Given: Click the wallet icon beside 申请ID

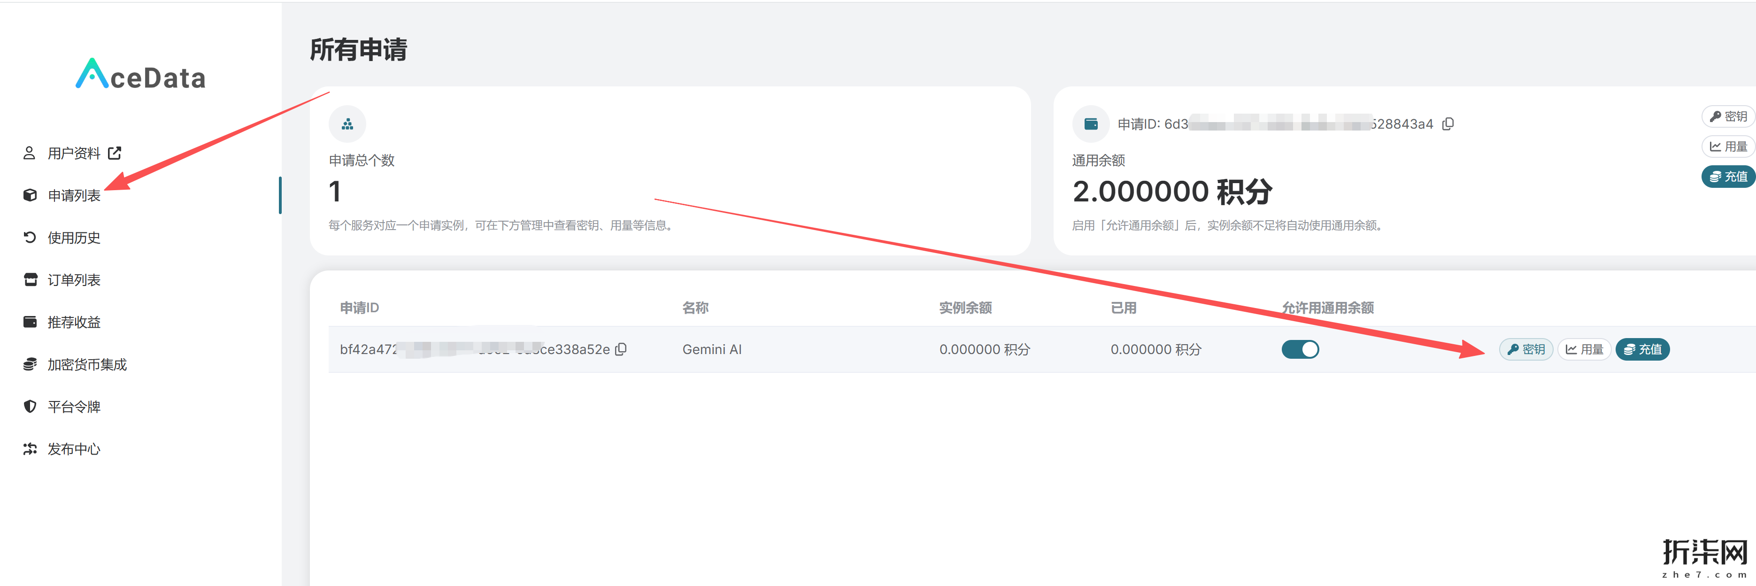Looking at the screenshot, I should click(1091, 124).
